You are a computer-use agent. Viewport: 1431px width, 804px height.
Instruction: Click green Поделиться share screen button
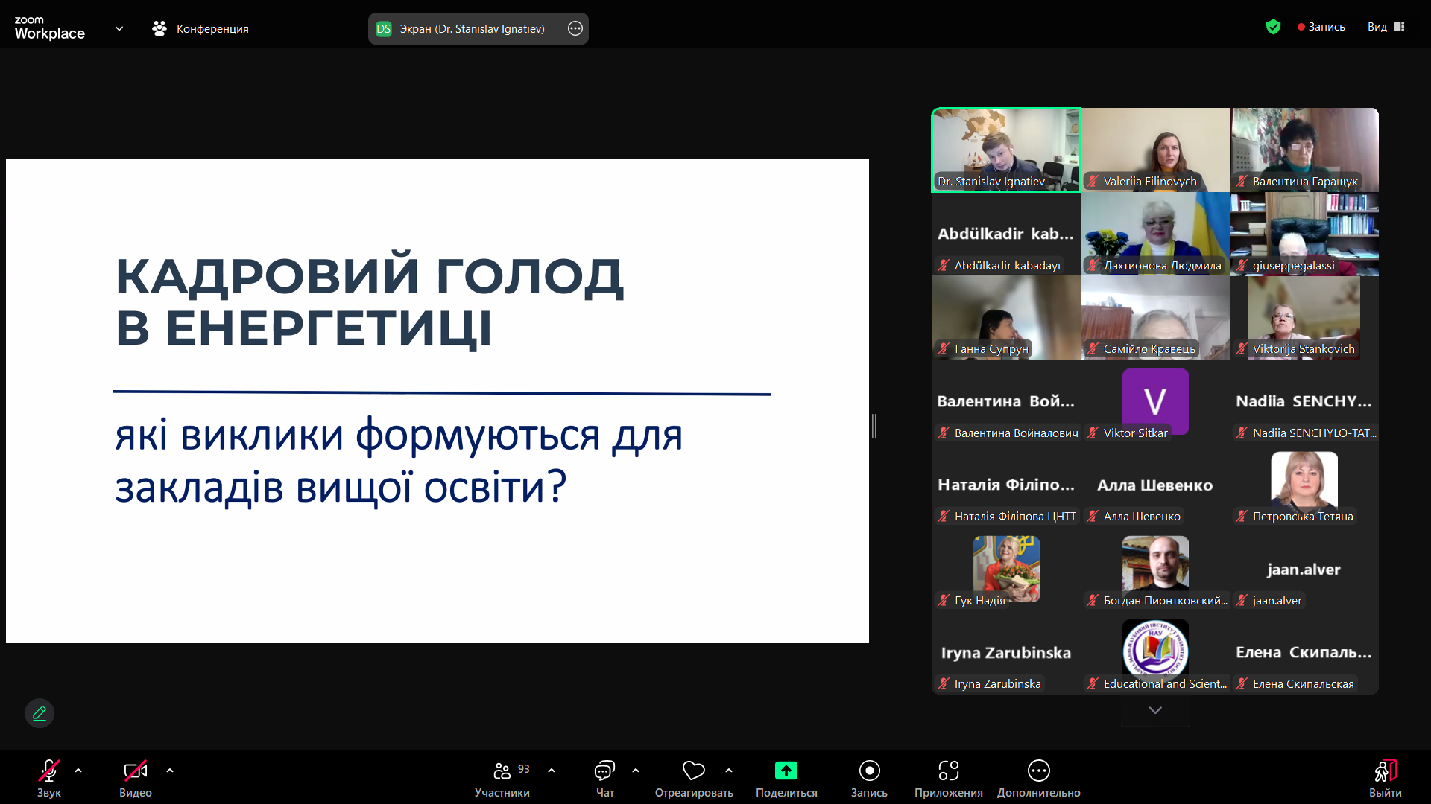pyautogui.click(x=786, y=770)
